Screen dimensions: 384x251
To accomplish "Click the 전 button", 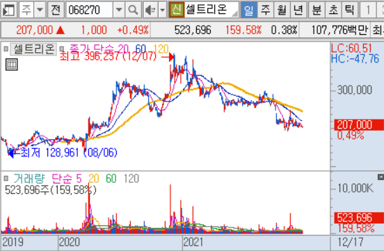I will point(56,10).
